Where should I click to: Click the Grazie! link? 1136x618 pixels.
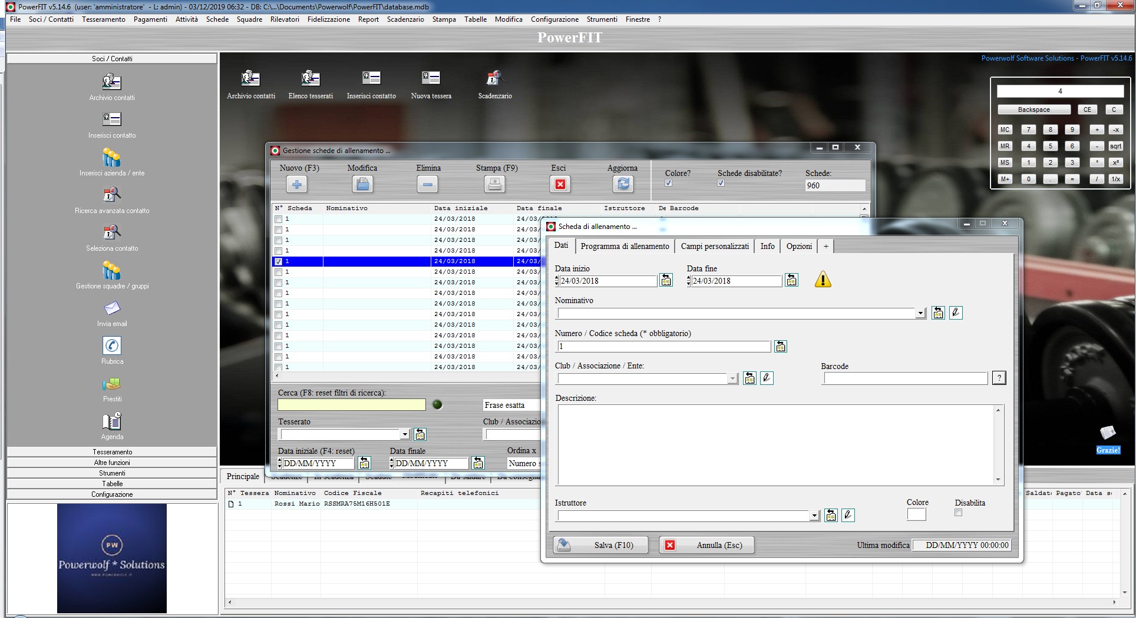pyautogui.click(x=1108, y=450)
